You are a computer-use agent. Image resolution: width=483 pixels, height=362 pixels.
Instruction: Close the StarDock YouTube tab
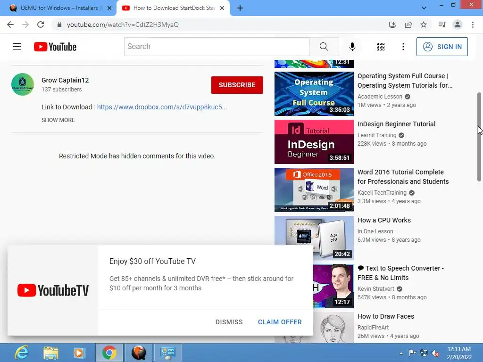click(x=222, y=8)
